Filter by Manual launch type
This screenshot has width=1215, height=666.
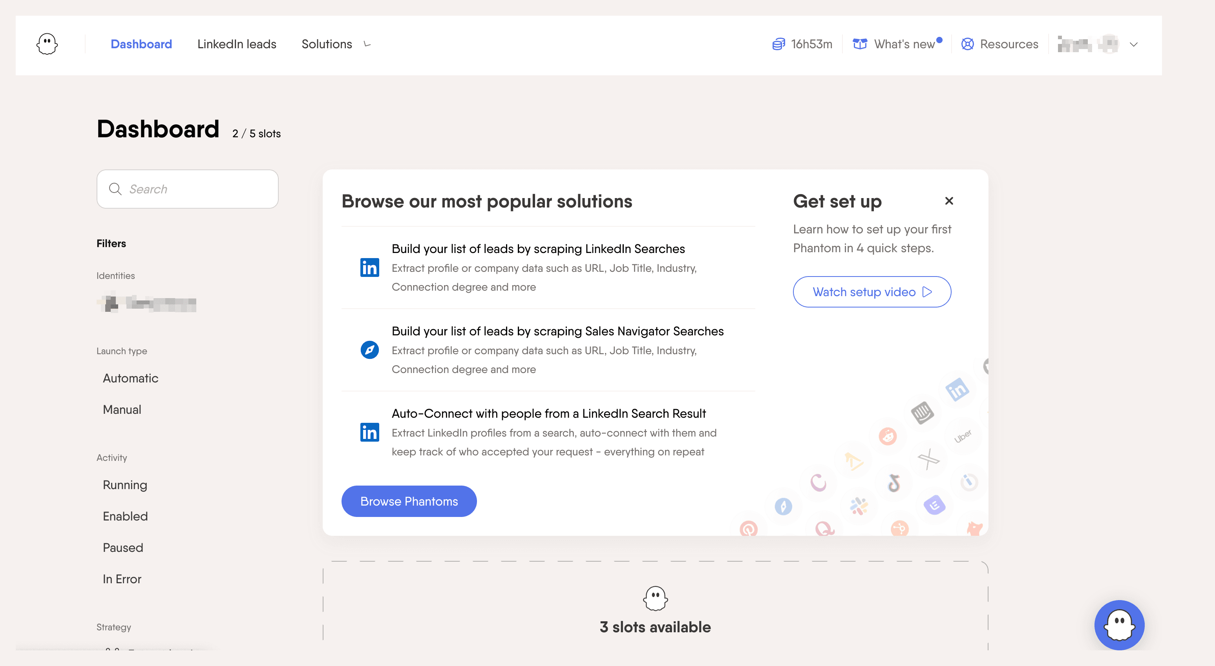pos(122,409)
